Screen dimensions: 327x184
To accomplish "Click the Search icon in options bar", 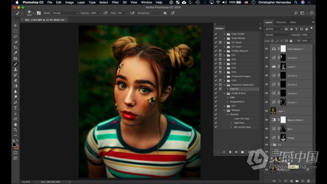I will 296,13.
